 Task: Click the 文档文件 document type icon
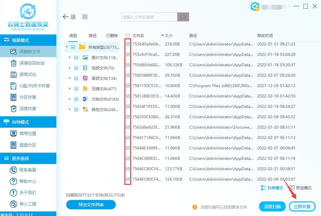pos(85,99)
